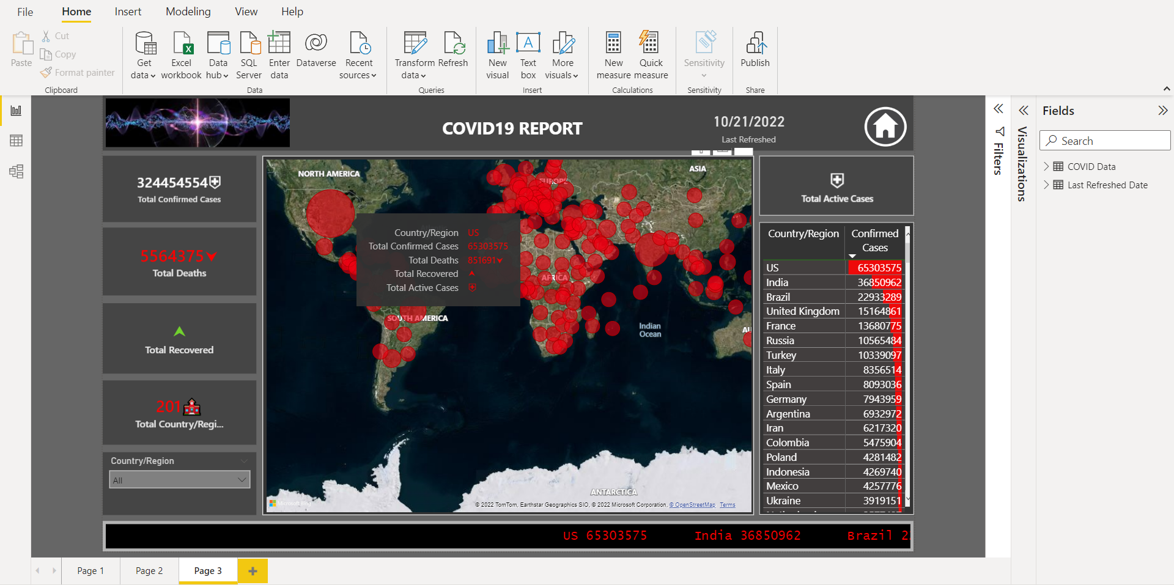This screenshot has height=585, width=1174.
Task: Click the Fields Search box
Action: (1105, 141)
